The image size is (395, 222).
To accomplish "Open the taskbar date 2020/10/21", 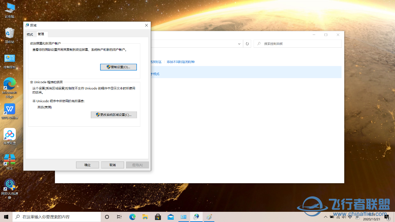I will [371, 219].
